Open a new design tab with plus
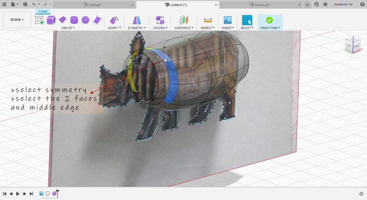Screen dimensions: 367x200 307,5
